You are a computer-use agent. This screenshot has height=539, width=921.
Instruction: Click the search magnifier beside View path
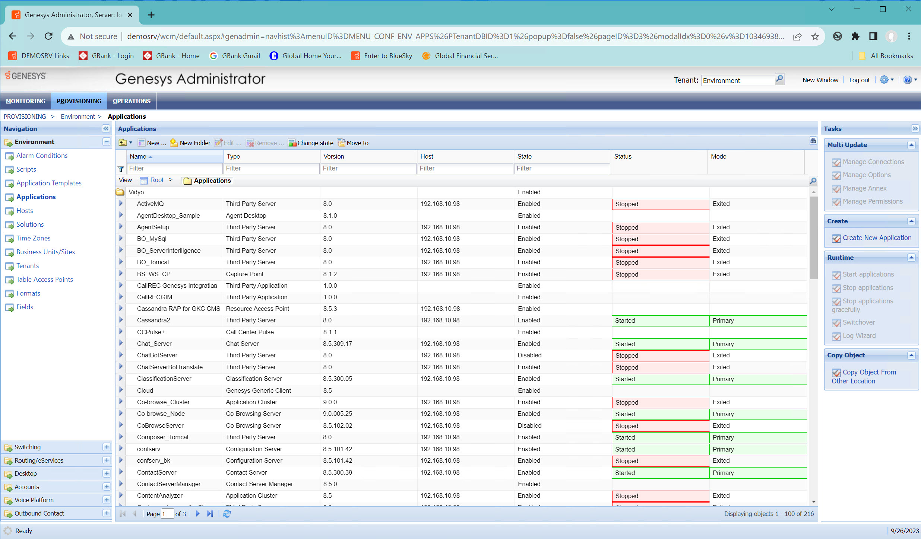pyautogui.click(x=813, y=181)
